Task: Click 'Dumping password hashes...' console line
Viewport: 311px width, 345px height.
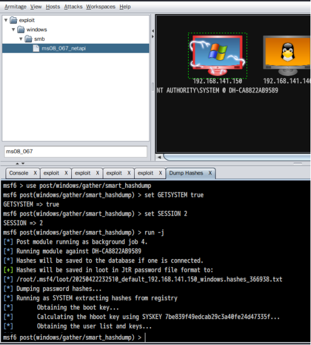Action: tap(59, 289)
